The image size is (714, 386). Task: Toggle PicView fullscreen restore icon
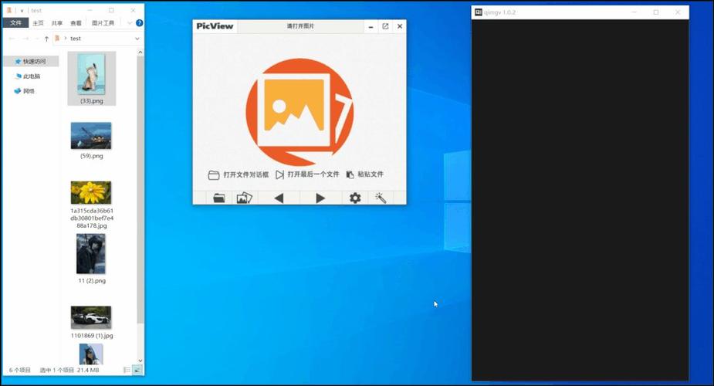pos(385,26)
